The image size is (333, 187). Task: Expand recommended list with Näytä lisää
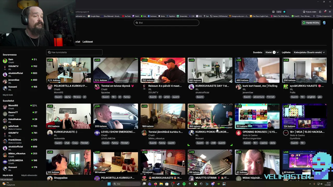(8, 175)
